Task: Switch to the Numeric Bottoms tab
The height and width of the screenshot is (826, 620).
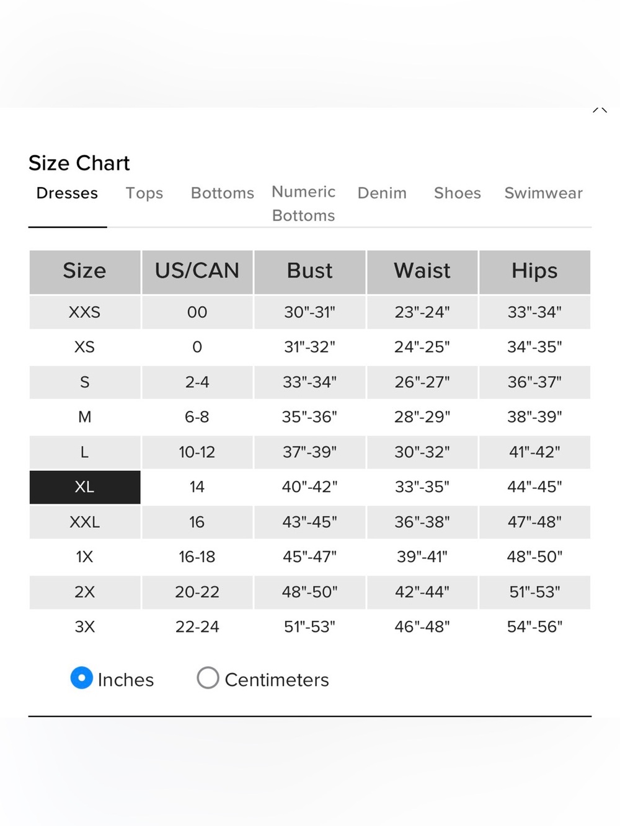Action: (304, 204)
